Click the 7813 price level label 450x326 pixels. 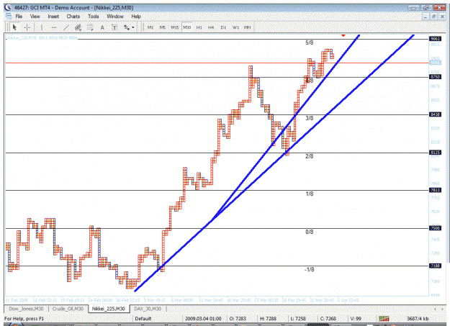435,190
